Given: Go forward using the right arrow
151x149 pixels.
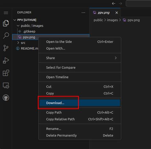Looking at the screenshot, I should [120, 4].
